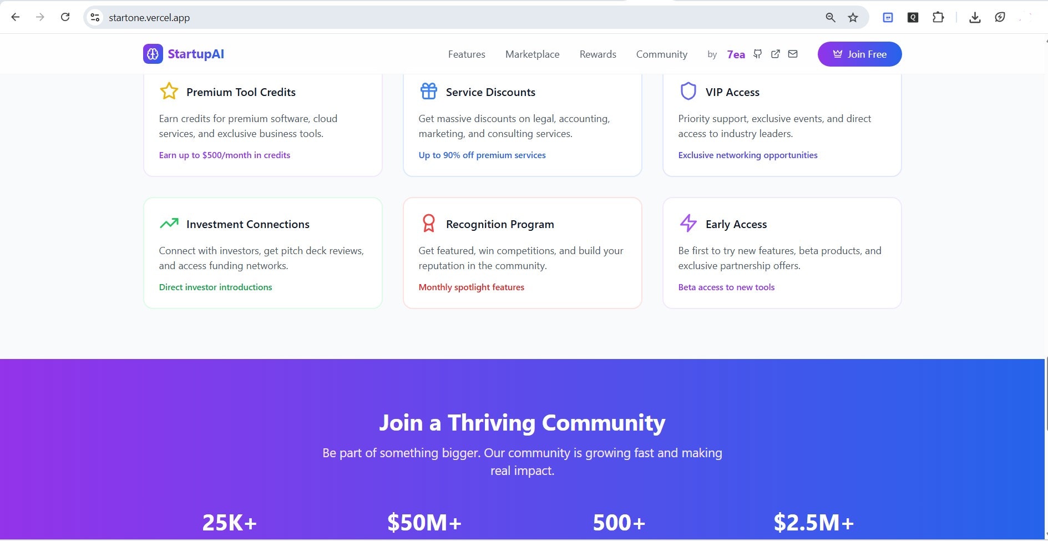Screen dimensions: 1048x541
Task: Click the address bar showing startone.vercel.app
Action: click(x=149, y=17)
